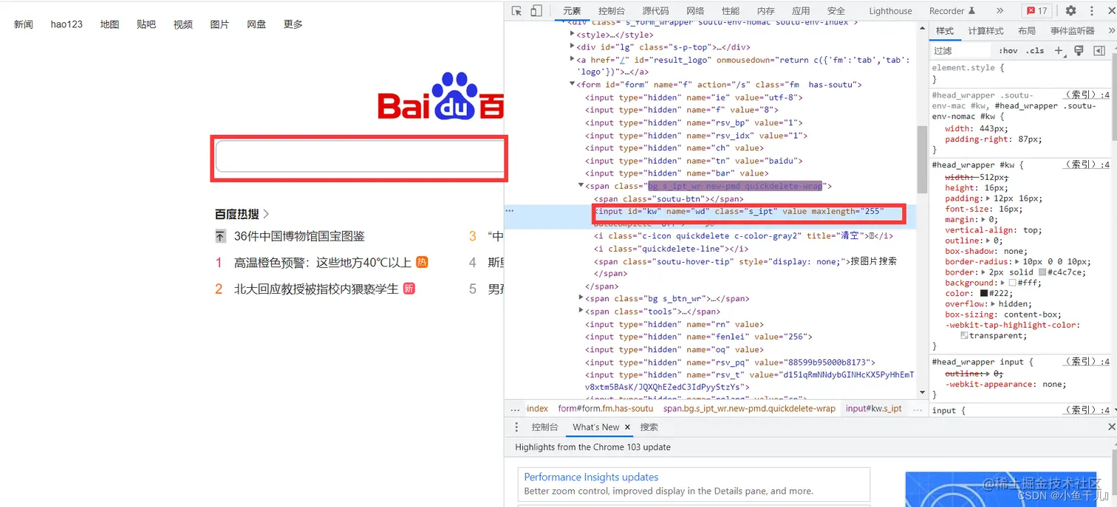
Task: Toggle the device toolbar icon
Action: 536,11
